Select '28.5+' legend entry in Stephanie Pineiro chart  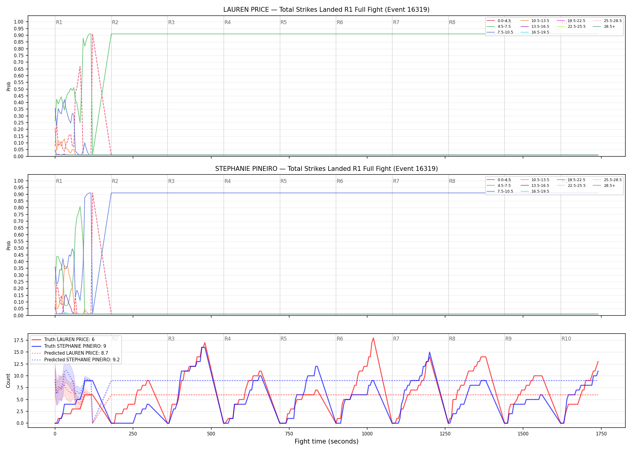tap(604, 186)
